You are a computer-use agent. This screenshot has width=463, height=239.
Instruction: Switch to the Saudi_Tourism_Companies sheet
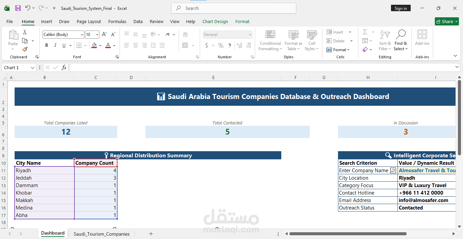coord(102,234)
